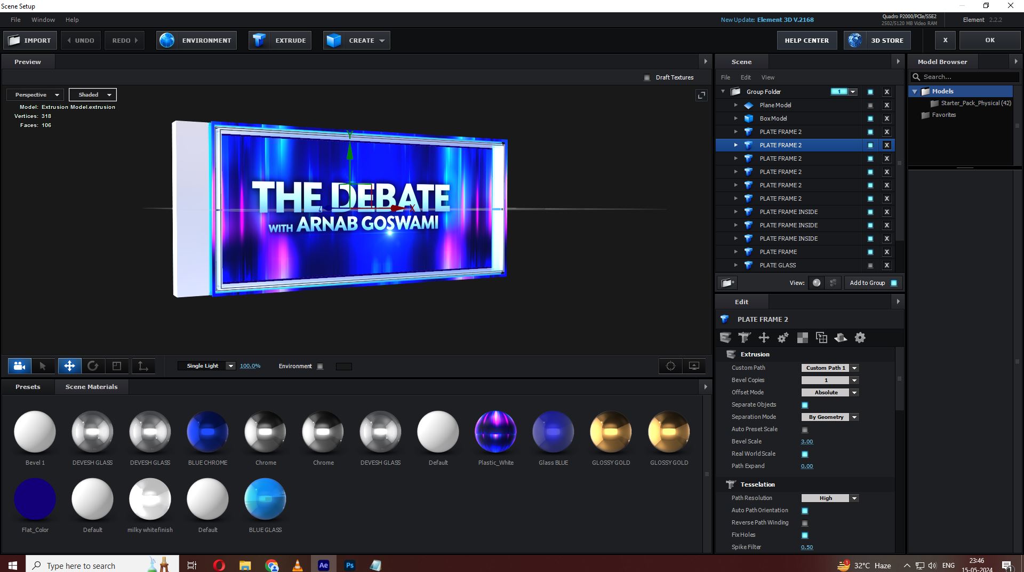1024x572 pixels.
Task: Toggle the Real World Scale checkbox
Action: click(805, 454)
